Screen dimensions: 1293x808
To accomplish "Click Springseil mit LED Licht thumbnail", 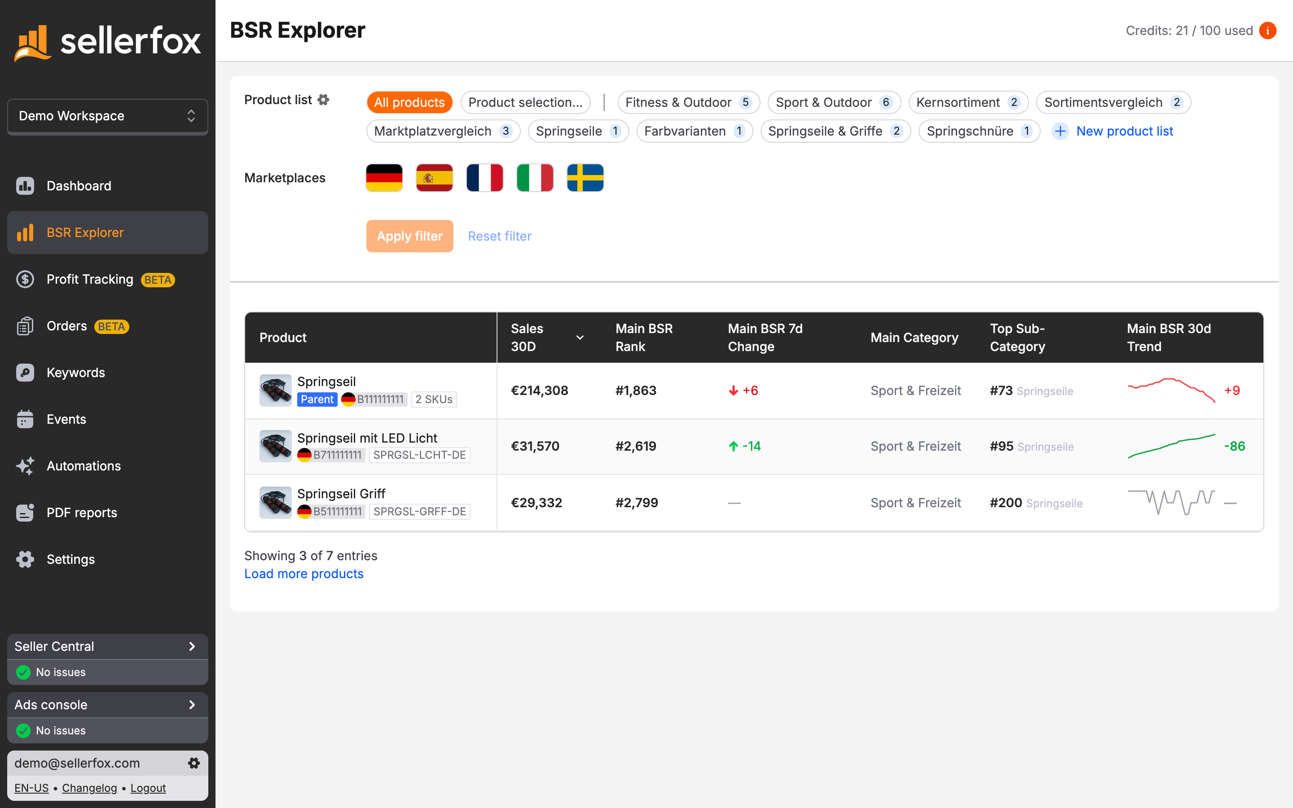I will click(276, 446).
